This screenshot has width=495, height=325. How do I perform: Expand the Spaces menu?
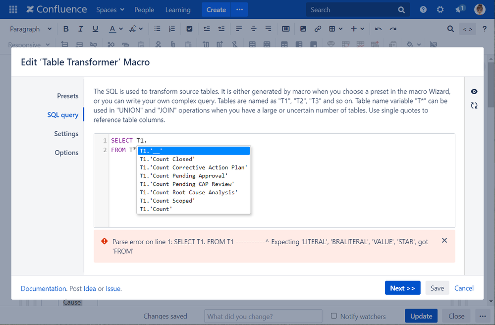tap(110, 10)
